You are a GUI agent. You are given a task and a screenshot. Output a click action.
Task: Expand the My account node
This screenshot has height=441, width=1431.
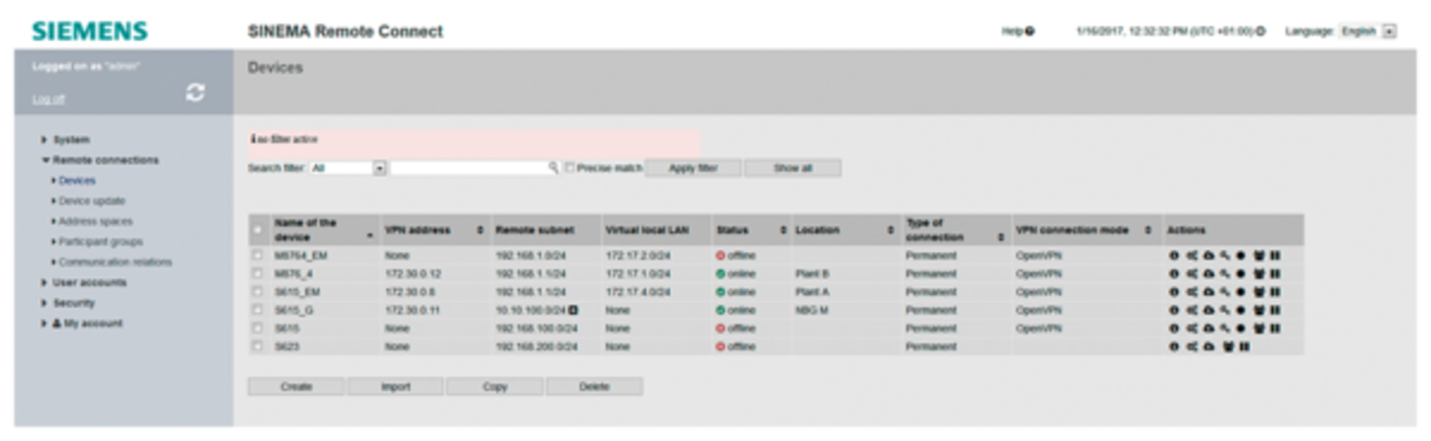point(43,323)
